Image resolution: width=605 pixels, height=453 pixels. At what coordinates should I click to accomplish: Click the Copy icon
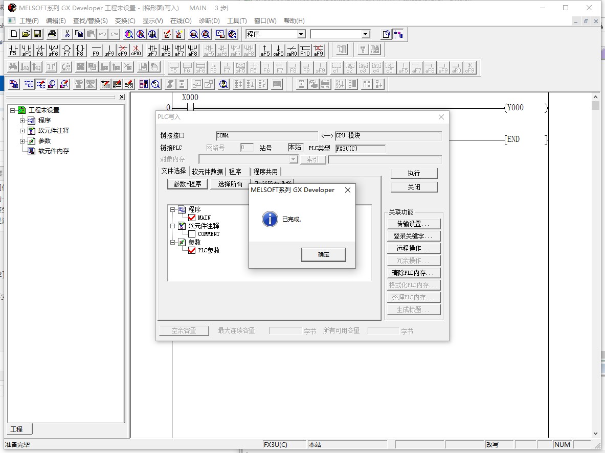pyautogui.click(x=79, y=34)
